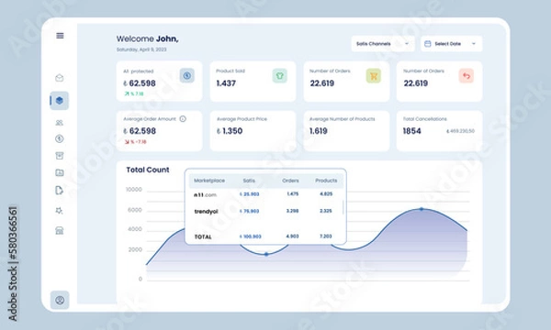
Task: Click the blue coin icon on the All protected card
Action: 187,75
